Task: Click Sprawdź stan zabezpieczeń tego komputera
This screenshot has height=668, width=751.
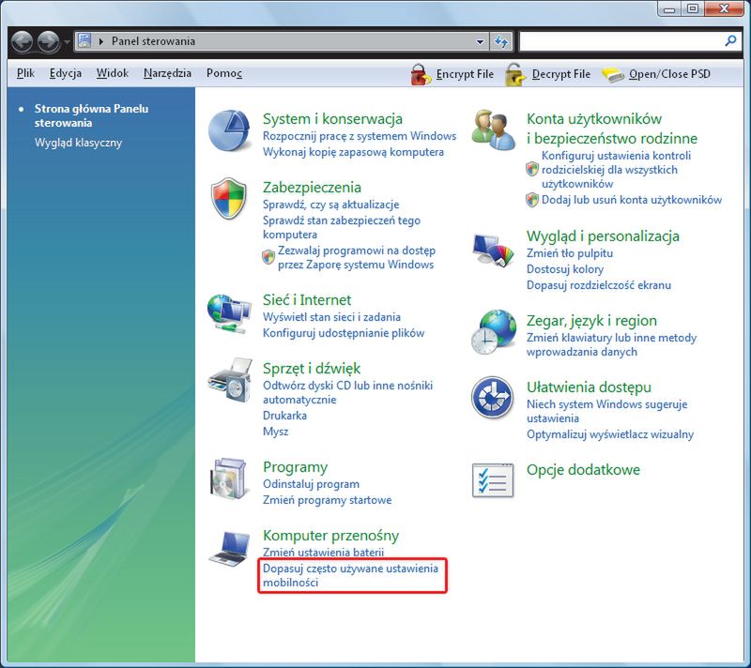Action: point(342,227)
